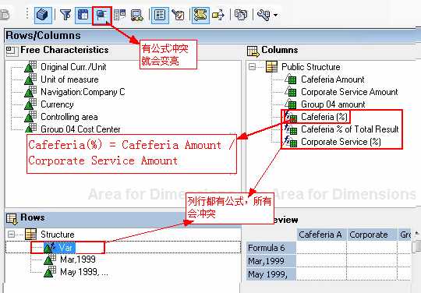Collapse the Structure node under Rows
This screenshot has height=293, width=421.
tap(11, 235)
